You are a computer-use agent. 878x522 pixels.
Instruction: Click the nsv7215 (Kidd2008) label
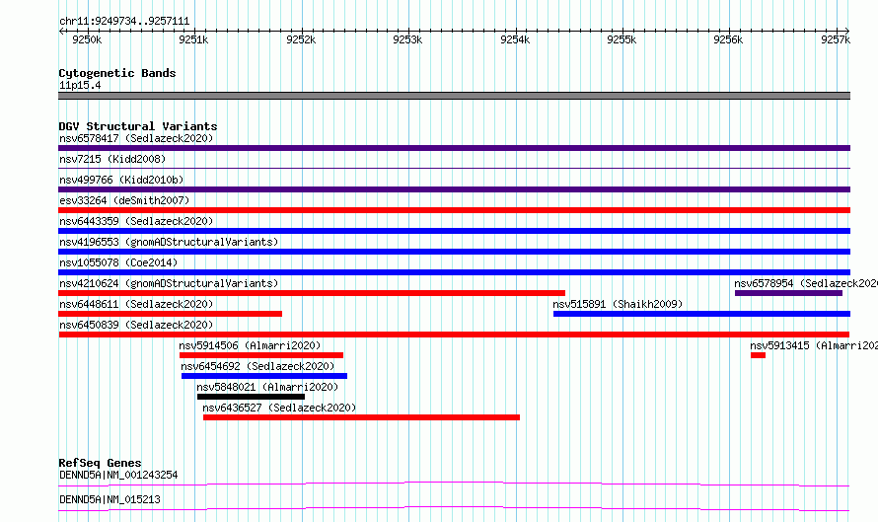point(112,159)
